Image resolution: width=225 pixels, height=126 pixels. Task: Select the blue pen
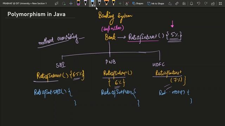(x=92, y=3)
